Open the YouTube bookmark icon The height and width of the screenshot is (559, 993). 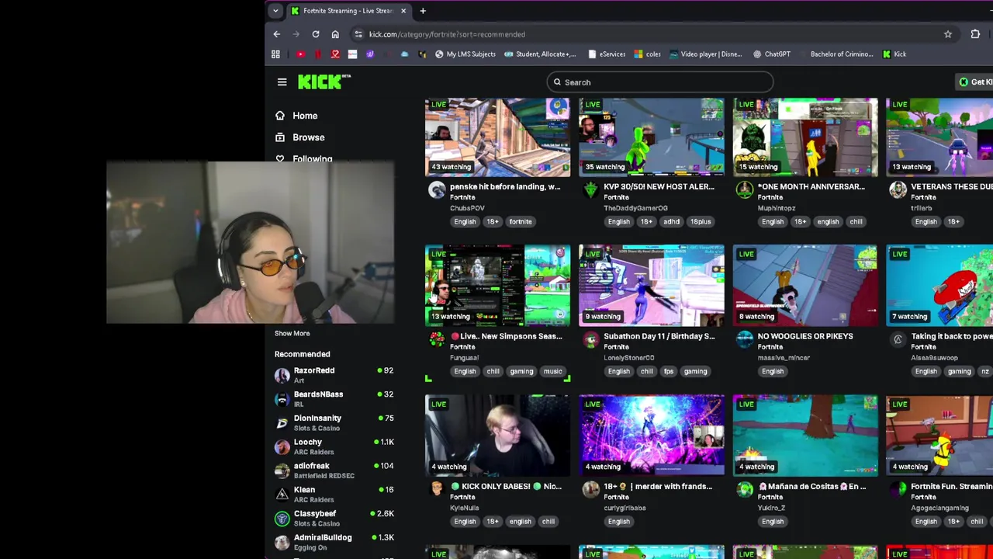300,54
